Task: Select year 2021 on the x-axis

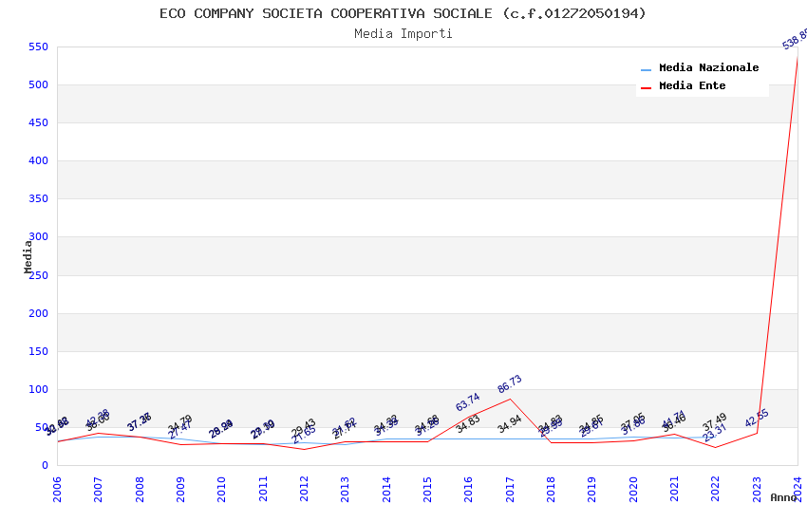Action: pyautogui.click(x=675, y=489)
